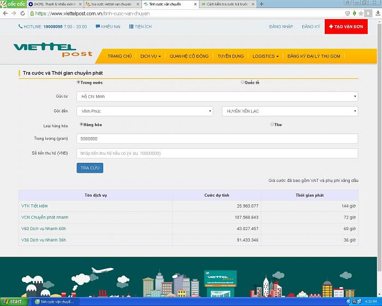The width and height of the screenshot is (382, 306).
Task: Click the 'Cước dự tính' column header
Action: tap(217, 195)
